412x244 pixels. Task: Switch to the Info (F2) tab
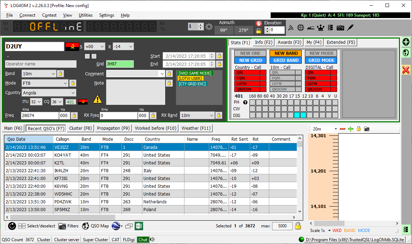click(x=264, y=42)
